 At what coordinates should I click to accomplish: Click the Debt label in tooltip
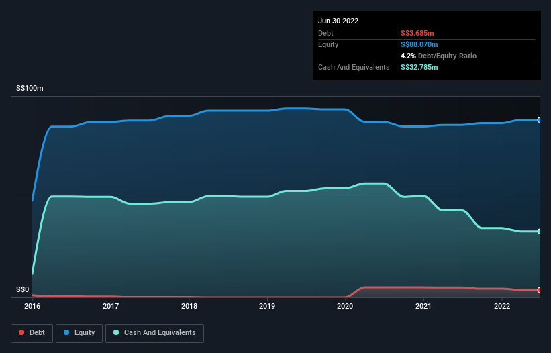point(325,33)
